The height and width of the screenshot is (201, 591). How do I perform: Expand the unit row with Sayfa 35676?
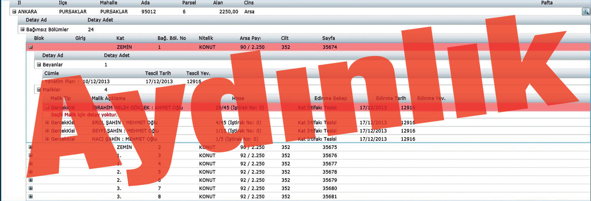click(x=31, y=155)
